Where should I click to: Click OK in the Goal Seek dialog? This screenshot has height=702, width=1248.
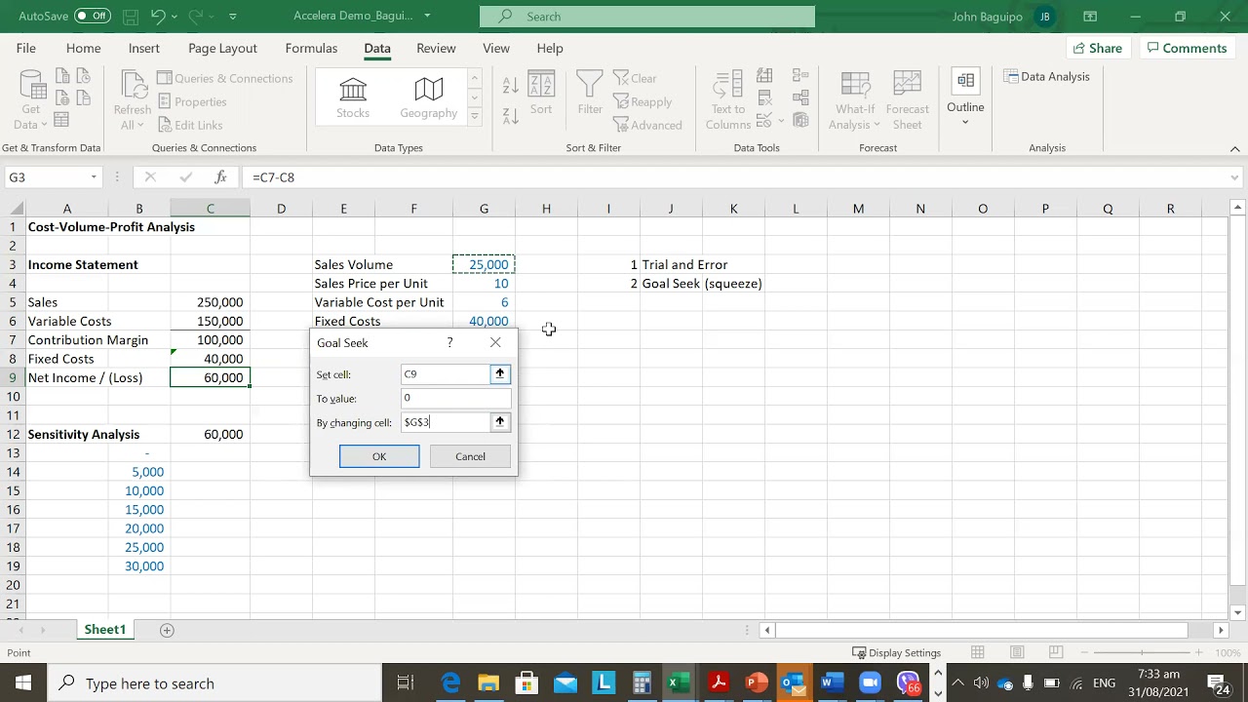tap(379, 456)
